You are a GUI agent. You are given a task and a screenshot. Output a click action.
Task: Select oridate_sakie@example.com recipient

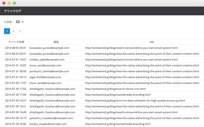click(x=47, y=60)
